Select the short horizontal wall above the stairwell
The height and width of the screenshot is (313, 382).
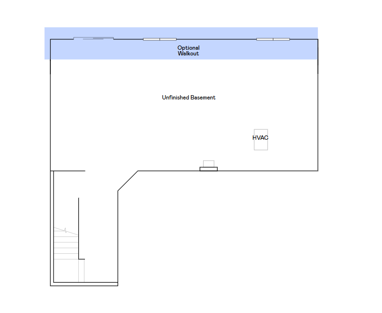tap(69, 171)
